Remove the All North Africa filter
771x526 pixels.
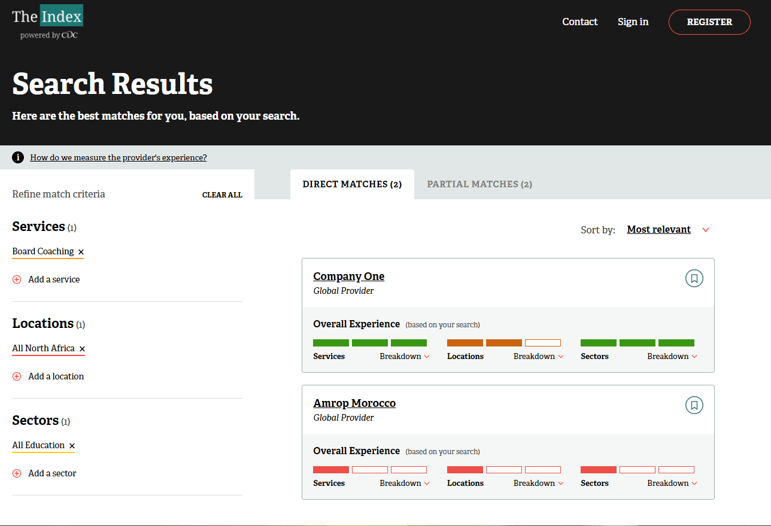coord(82,349)
